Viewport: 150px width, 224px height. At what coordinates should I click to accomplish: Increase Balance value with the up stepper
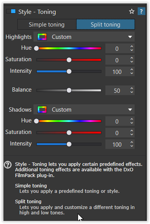[x=132, y=89]
